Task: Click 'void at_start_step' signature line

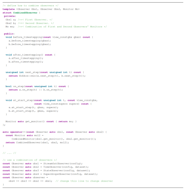Action: point(51,100)
